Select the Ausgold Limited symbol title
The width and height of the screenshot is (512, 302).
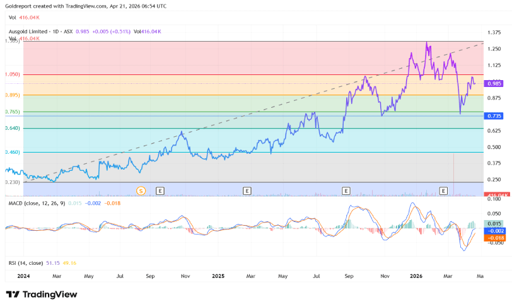point(32,31)
